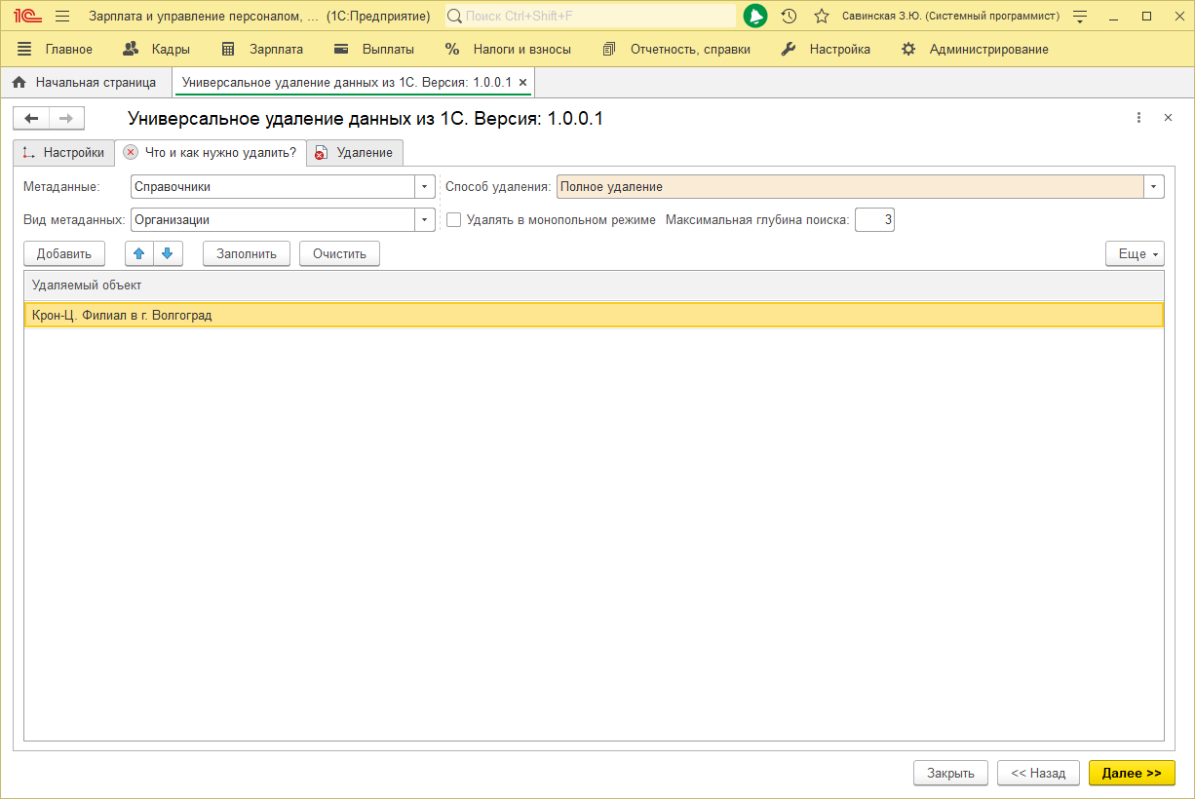
Task: Switch to the Настройки tab
Action: tap(63, 153)
